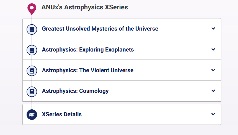This screenshot has width=238, height=135.
Task: Click ANUx's Astrophysics XSeries heading
Action: pyautogui.click(x=84, y=7)
